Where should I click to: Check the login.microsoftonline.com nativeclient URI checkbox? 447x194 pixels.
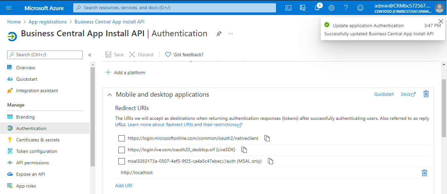[x=121, y=138]
